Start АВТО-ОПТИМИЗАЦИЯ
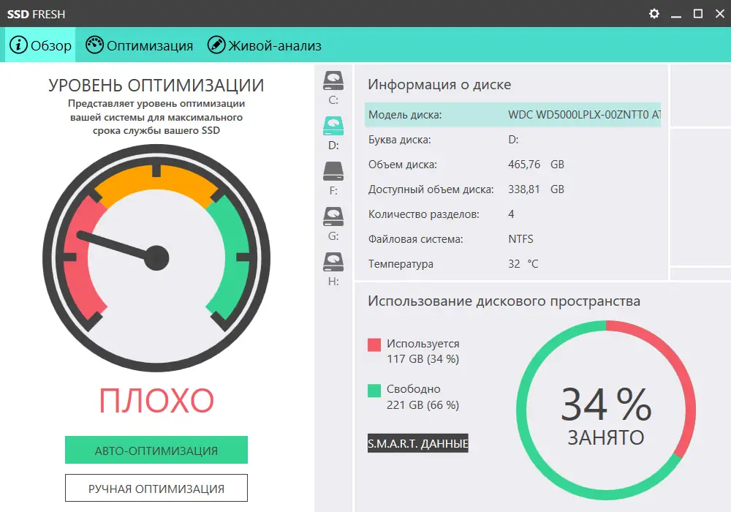Screen dimensions: 731x512 tap(156, 450)
